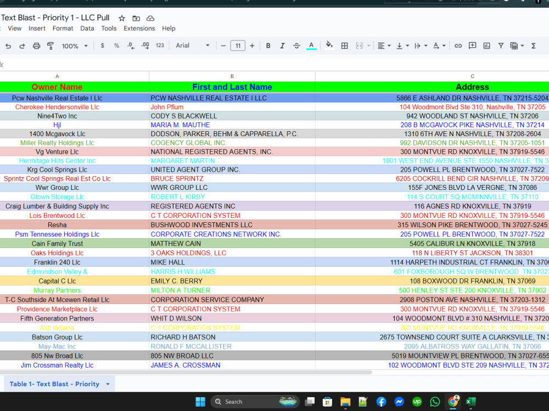The width and height of the screenshot is (549, 411).
Task: Click the Undo arrow icon
Action: click(x=8, y=46)
